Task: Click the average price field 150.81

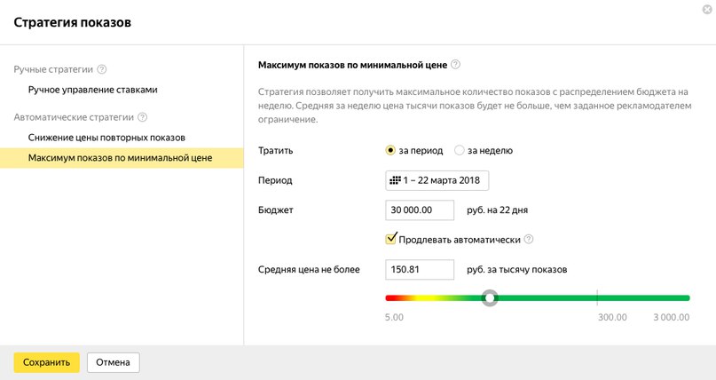Action: click(x=420, y=270)
